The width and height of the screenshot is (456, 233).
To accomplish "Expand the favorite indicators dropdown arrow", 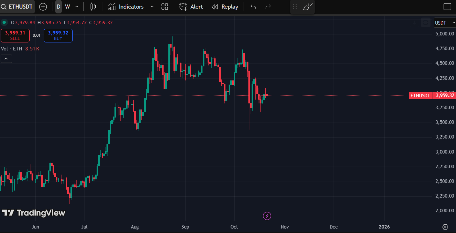I will pos(152,7).
